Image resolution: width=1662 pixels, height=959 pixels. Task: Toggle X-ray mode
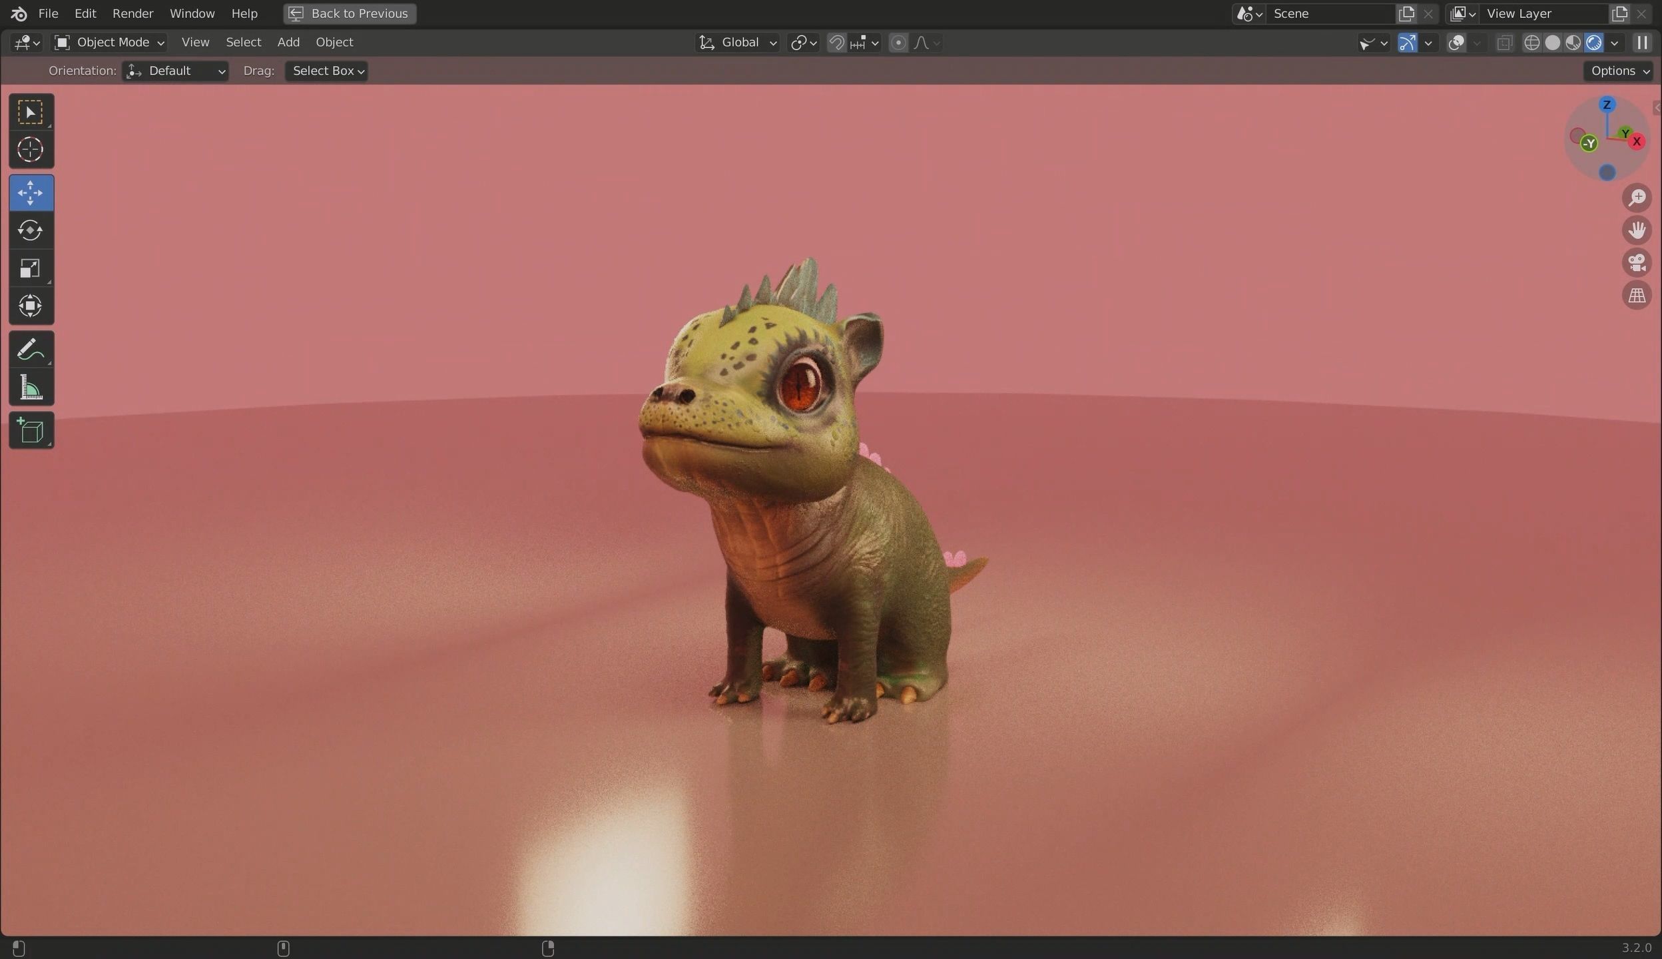(x=1504, y=43)
